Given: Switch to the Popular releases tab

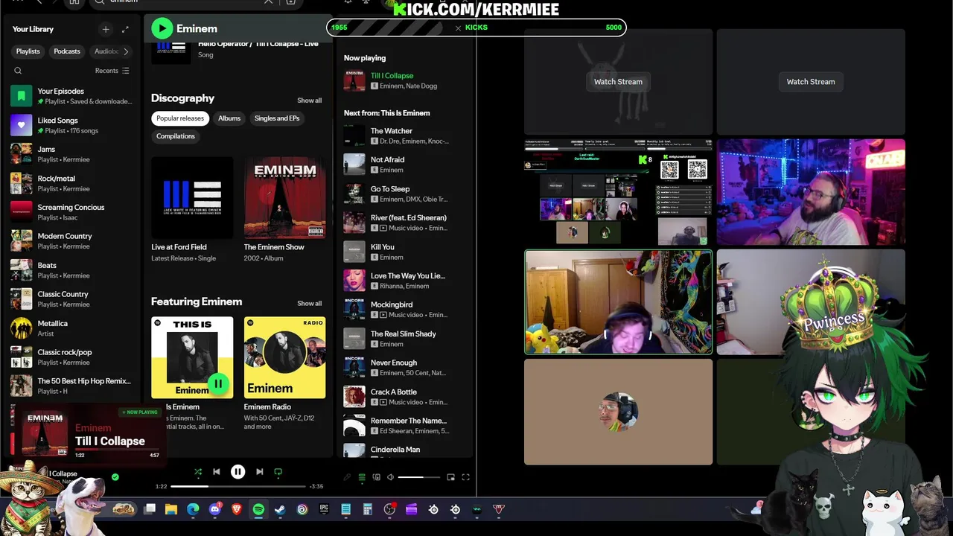Looking at the screenshot, I should click(180, 118).
